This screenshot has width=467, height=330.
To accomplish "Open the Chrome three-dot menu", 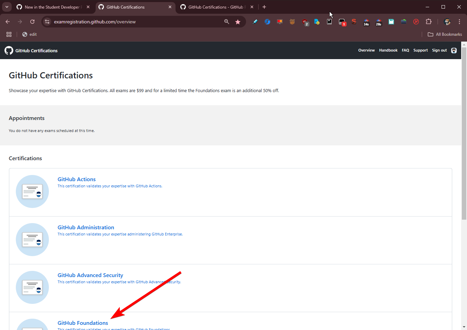I will [x=459, y=22].
